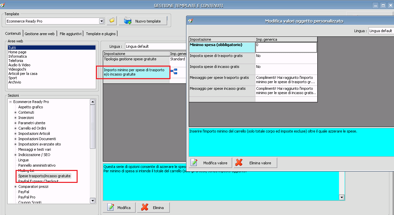Image resolution: width=394 pixels, height=215 pixels.
Task: Select Pannello amministrativo tree item
Action: coord(37,165)
